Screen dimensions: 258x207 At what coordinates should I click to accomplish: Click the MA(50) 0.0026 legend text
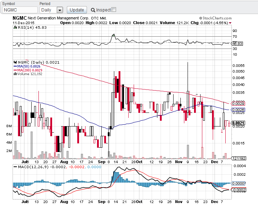29,66
